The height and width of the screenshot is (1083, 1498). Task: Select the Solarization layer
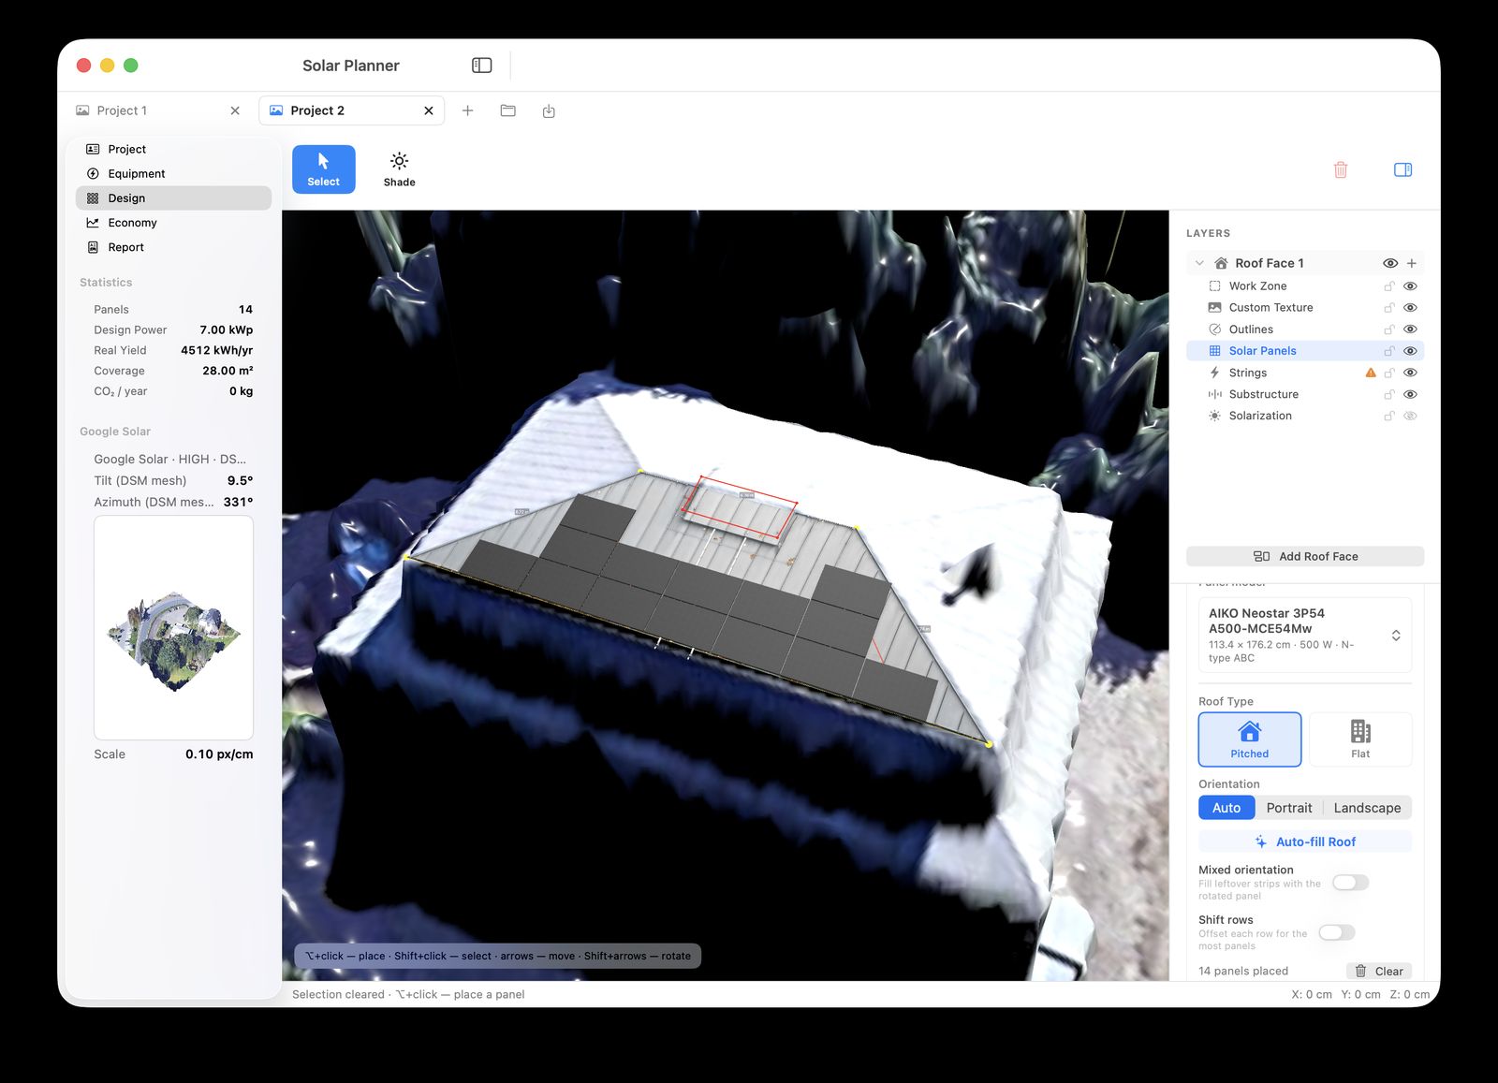point(1305,416)
